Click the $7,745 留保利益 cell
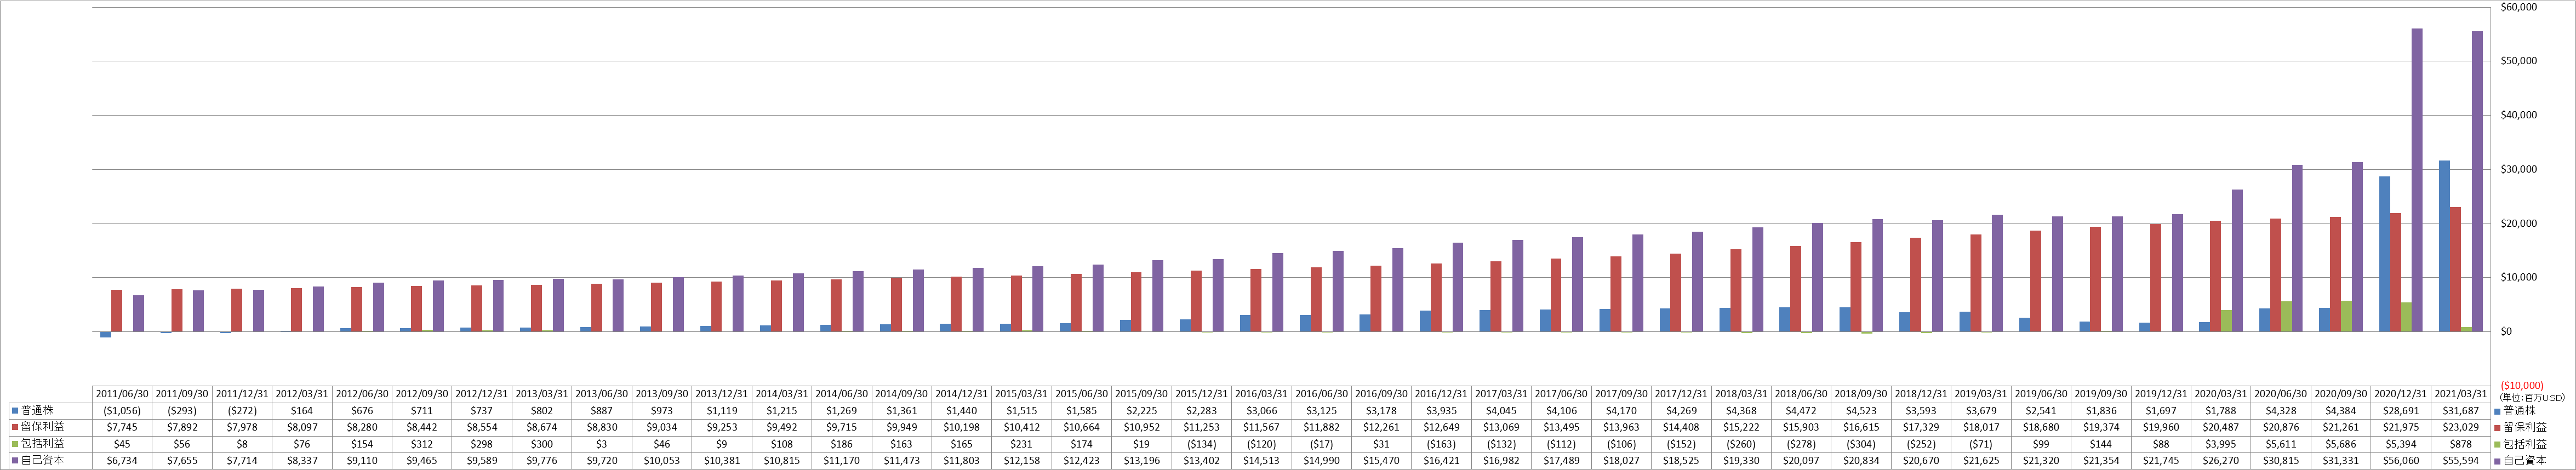Viewport: 2576px width, 470px height. [x=122, y=428]
